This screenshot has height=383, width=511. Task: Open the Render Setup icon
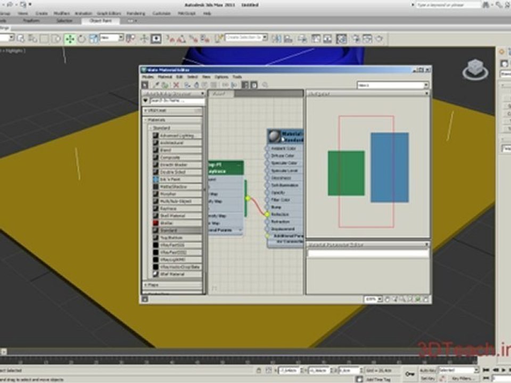(x=356, y=39)
